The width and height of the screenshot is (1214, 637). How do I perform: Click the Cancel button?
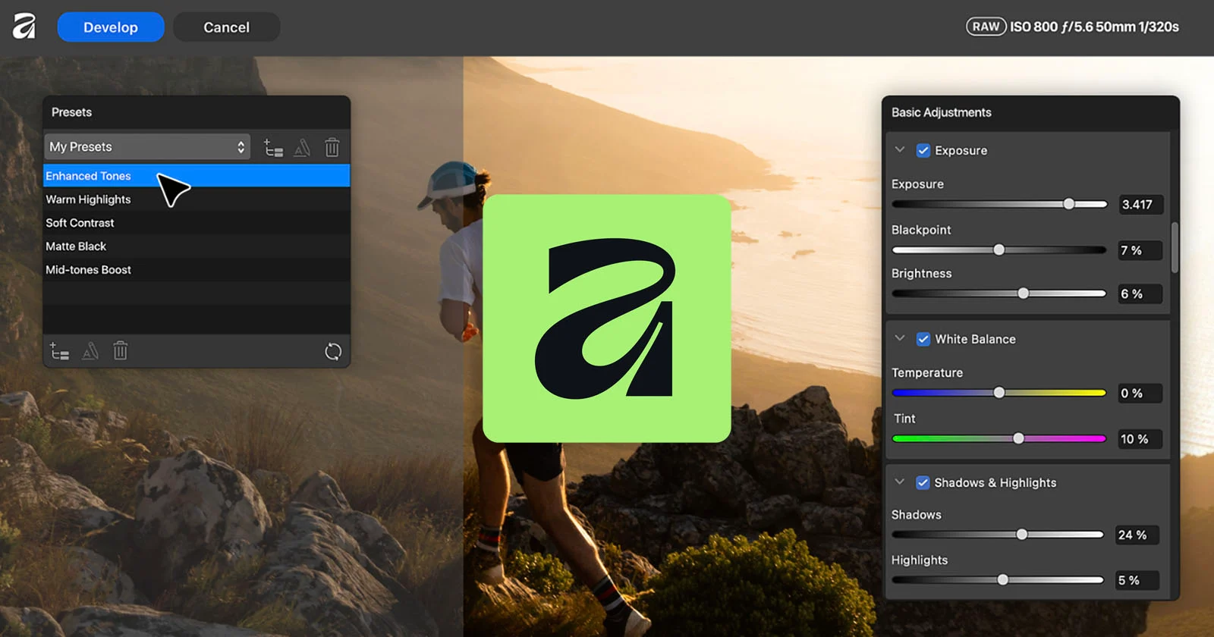[226, 27]
